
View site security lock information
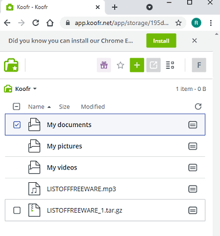pyautogui.click(x=68, y=22)
